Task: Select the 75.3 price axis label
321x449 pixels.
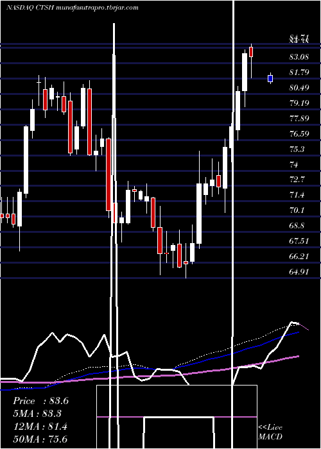Action: (x=297, y=149)
